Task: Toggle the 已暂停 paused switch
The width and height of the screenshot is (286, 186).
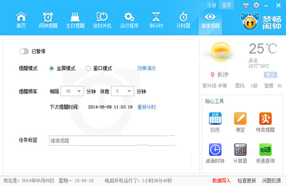Action: click(x=24, y=51)
